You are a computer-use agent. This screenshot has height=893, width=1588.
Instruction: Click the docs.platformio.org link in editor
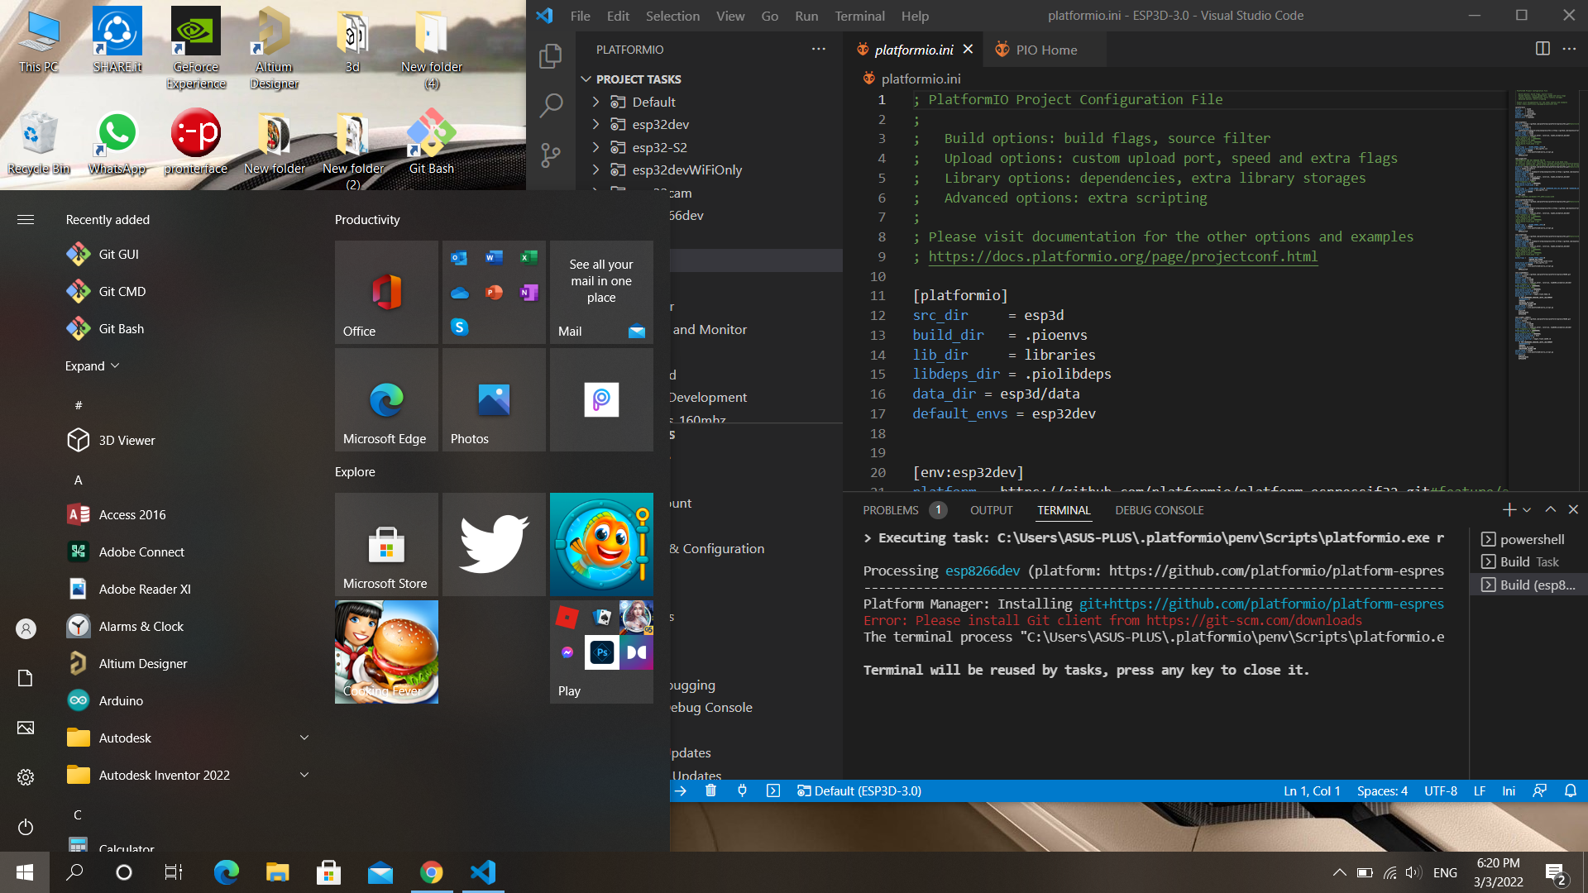pyautogui.click(x=1122, y=256)
